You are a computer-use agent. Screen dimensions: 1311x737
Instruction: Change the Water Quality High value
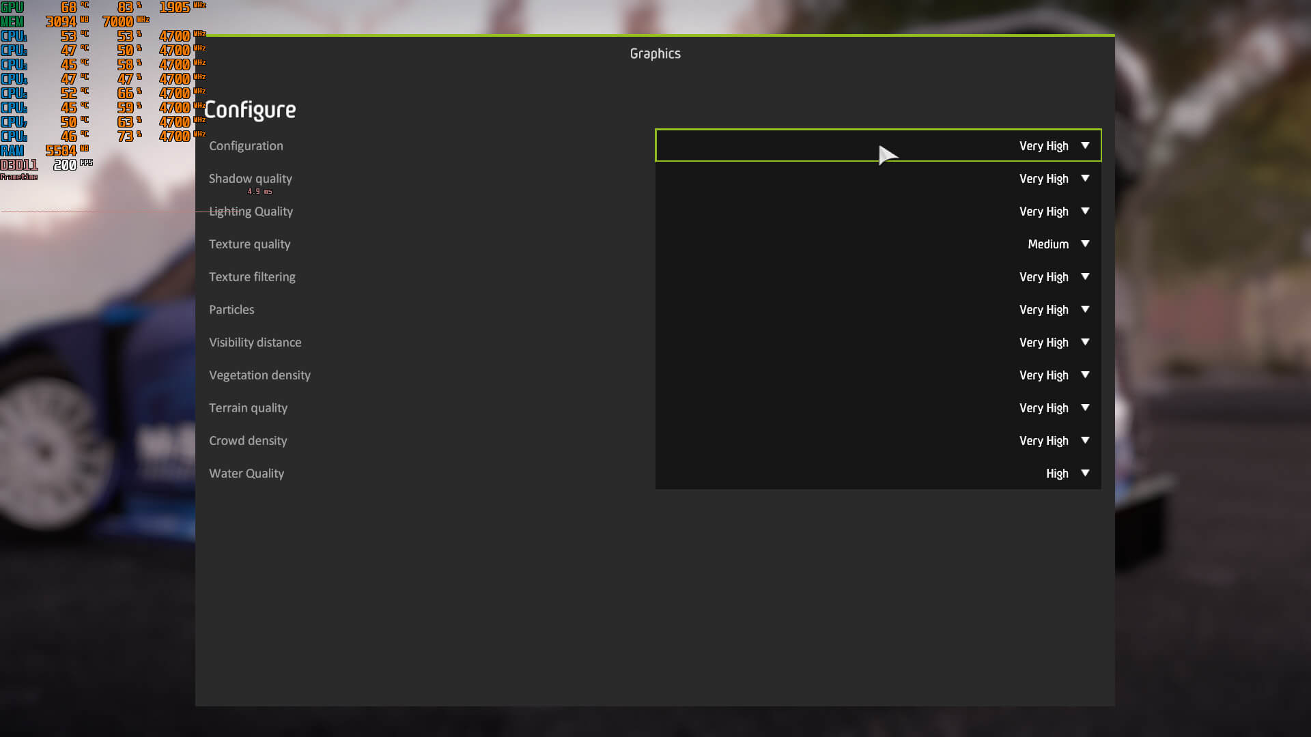(x=1056, y=474)
